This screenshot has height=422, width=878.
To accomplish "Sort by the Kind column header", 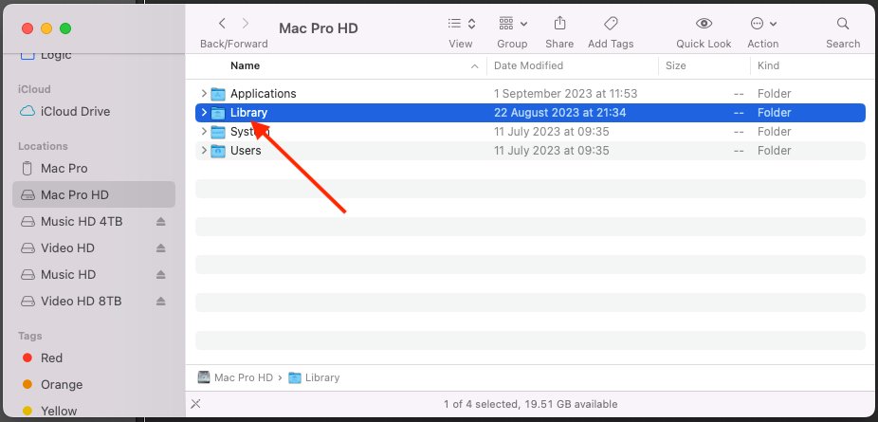I will tap(768, 65).
